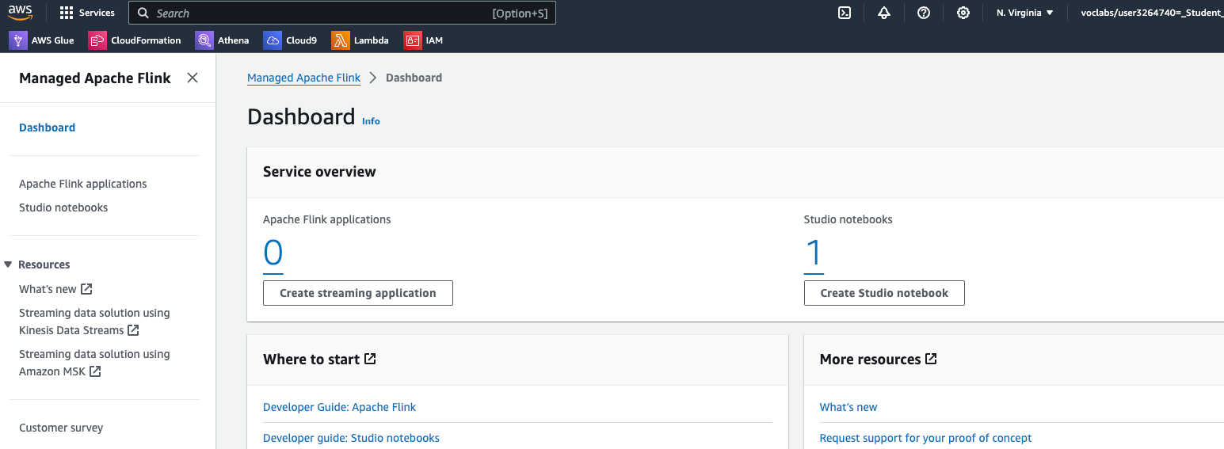Open the Services grid menu

tap(87, 13)
